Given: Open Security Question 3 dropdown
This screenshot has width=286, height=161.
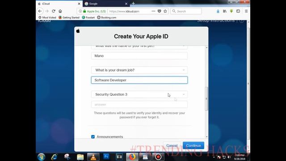Looking at the screenshot, I should point(139,94).
